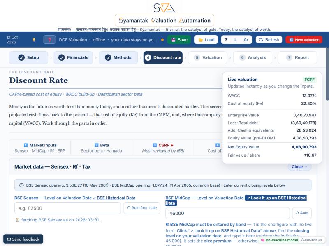Click the date 12 Oct 2026
This screenshot has width=329, height=246.
click(x=12, y=40)
